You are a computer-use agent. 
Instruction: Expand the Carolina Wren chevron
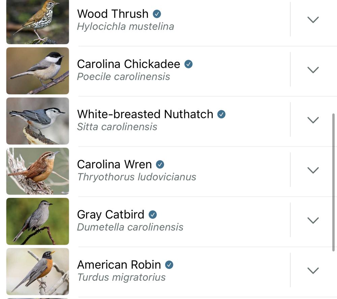click(x=313, y=170)
